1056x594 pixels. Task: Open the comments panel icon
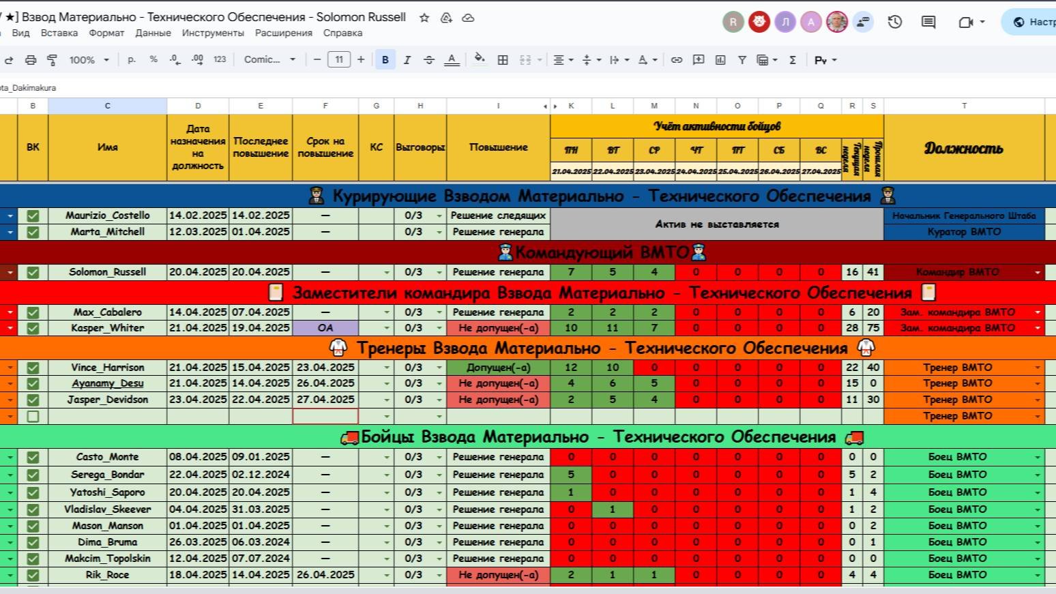[928, 22]
